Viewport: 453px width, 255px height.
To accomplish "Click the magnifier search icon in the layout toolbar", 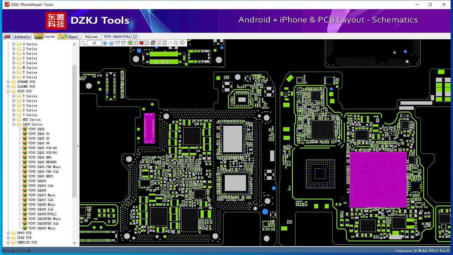I will tap(83, 43).
